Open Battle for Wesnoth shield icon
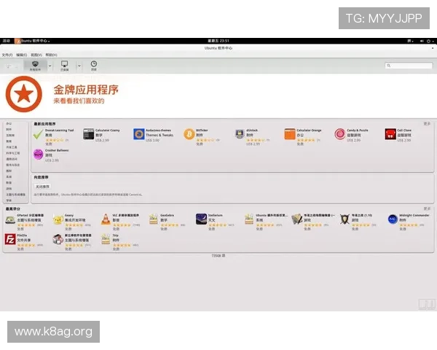The height and width of the screenshot is (350, 437). tap(345, 219)
